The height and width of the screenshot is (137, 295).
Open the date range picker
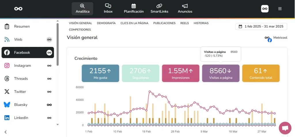click(261, 26)
